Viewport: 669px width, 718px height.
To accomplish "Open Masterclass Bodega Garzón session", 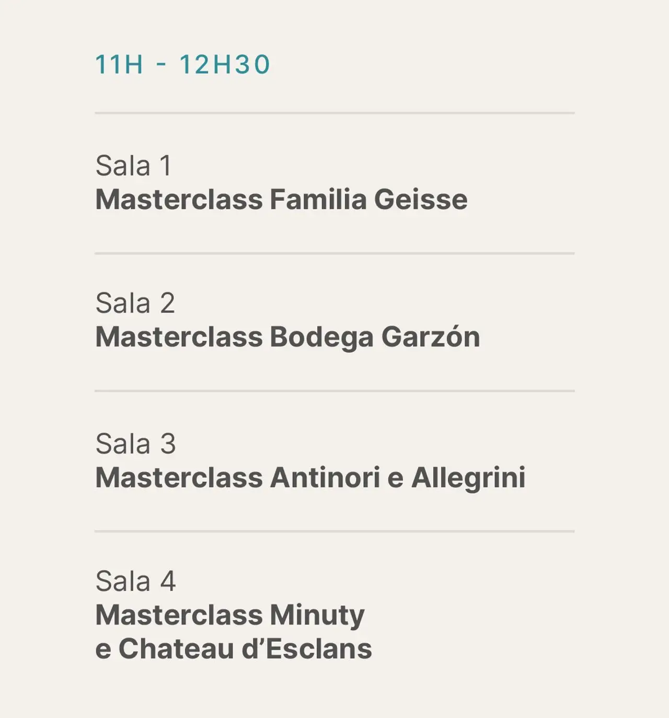I will tap(287, 337).
